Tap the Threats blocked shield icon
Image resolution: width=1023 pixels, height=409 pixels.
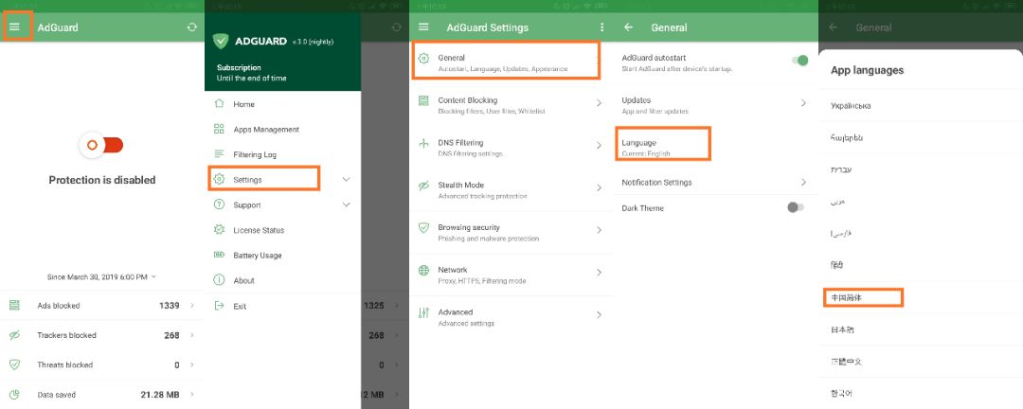(x=14, y=365)
